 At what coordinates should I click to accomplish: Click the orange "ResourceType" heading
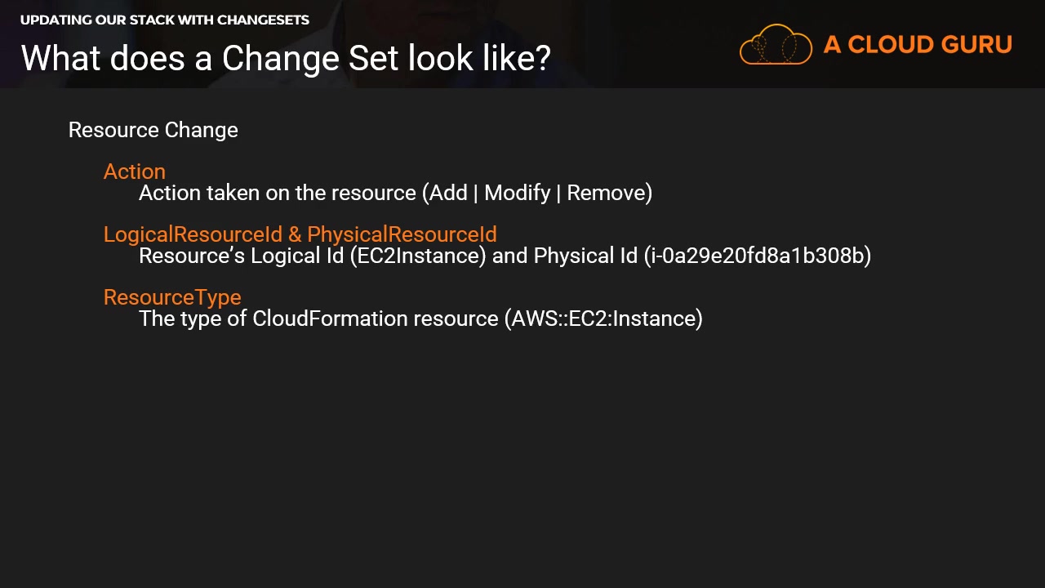tap(172, 297)
